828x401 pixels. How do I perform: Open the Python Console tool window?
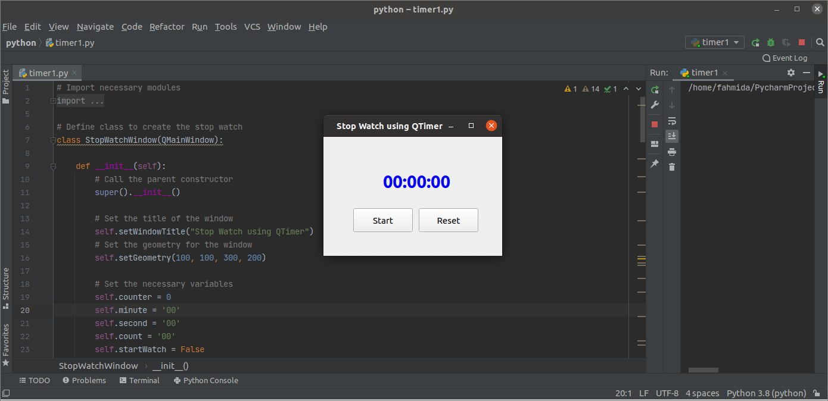coord(206,380)
